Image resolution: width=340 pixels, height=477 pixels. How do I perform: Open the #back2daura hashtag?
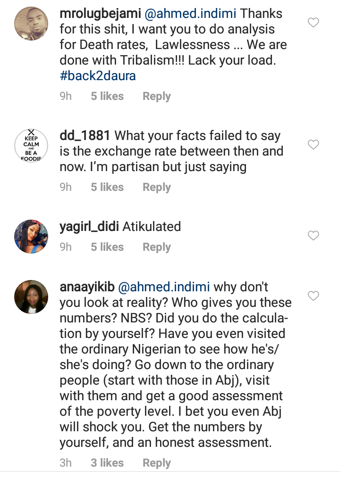pos(98,75)
